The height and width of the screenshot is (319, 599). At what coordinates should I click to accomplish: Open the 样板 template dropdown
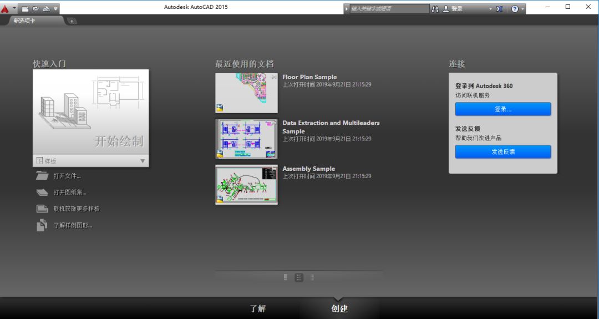tap(90, 161)
